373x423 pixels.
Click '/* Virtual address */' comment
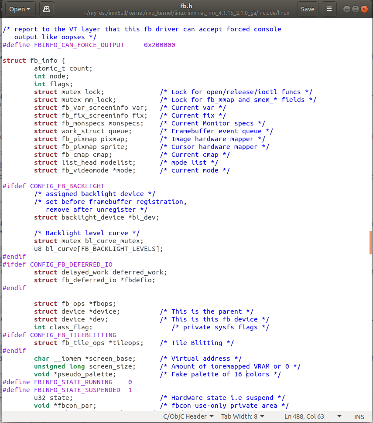201,358
